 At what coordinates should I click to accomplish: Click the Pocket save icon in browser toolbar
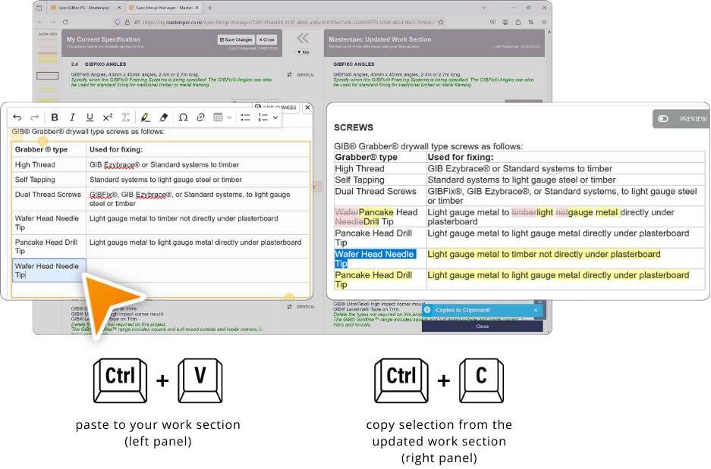click(493, 22)
